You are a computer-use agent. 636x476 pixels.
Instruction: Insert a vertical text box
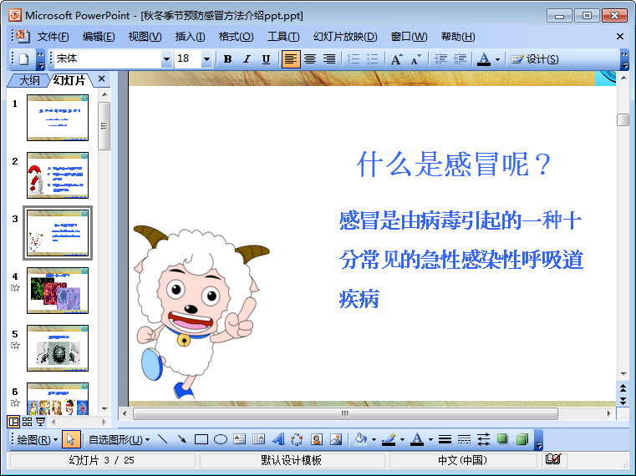[x=259, y=439]
